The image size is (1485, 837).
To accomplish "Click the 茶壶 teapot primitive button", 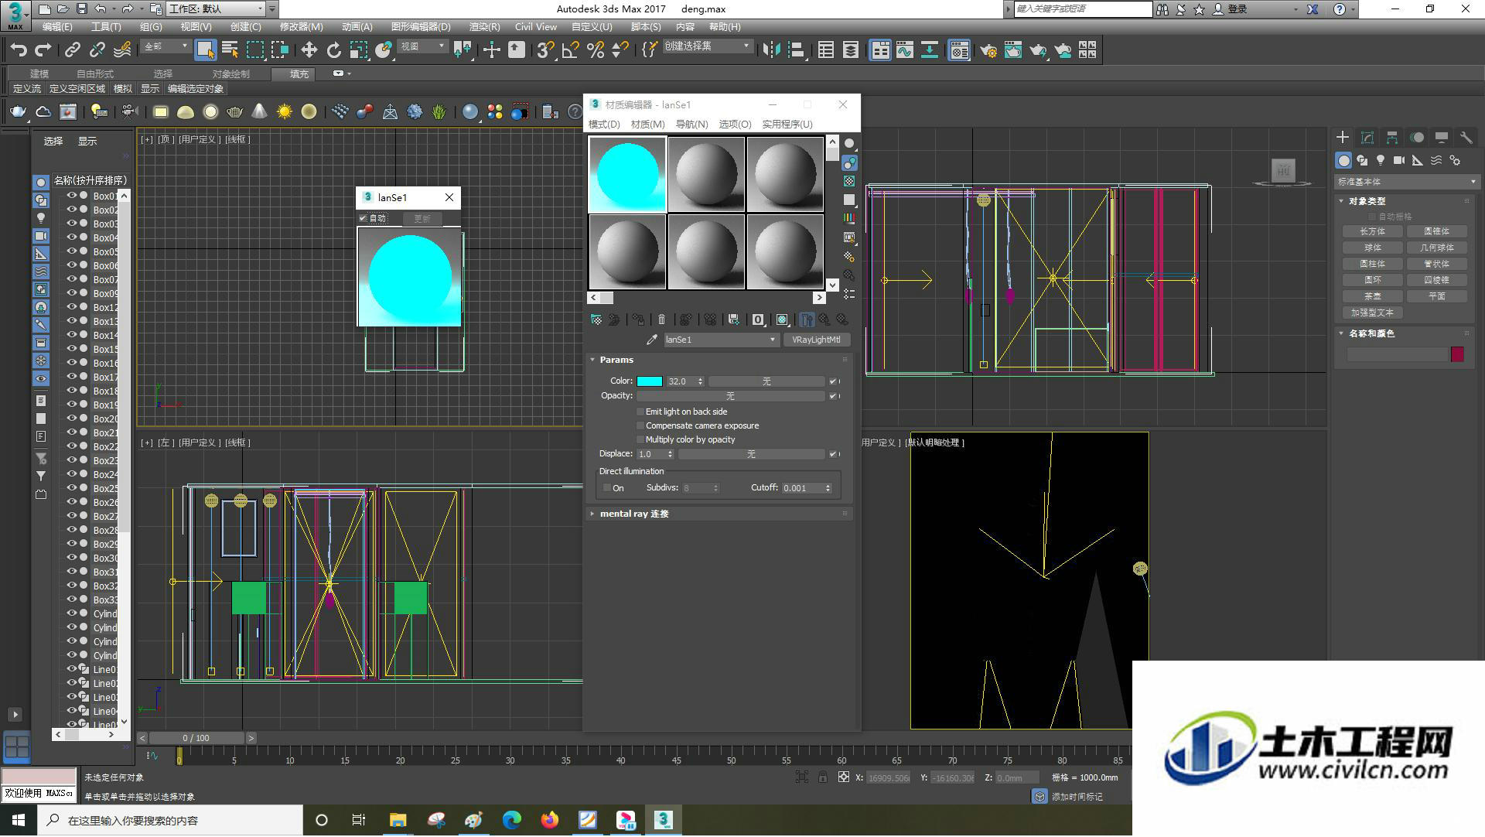I will point(1372,297).
